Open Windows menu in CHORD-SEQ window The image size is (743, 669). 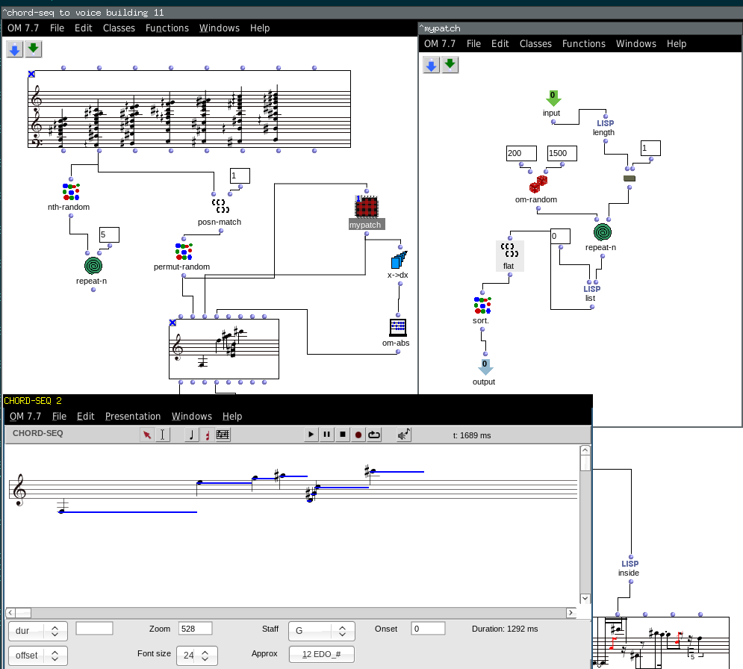[191, 416]
